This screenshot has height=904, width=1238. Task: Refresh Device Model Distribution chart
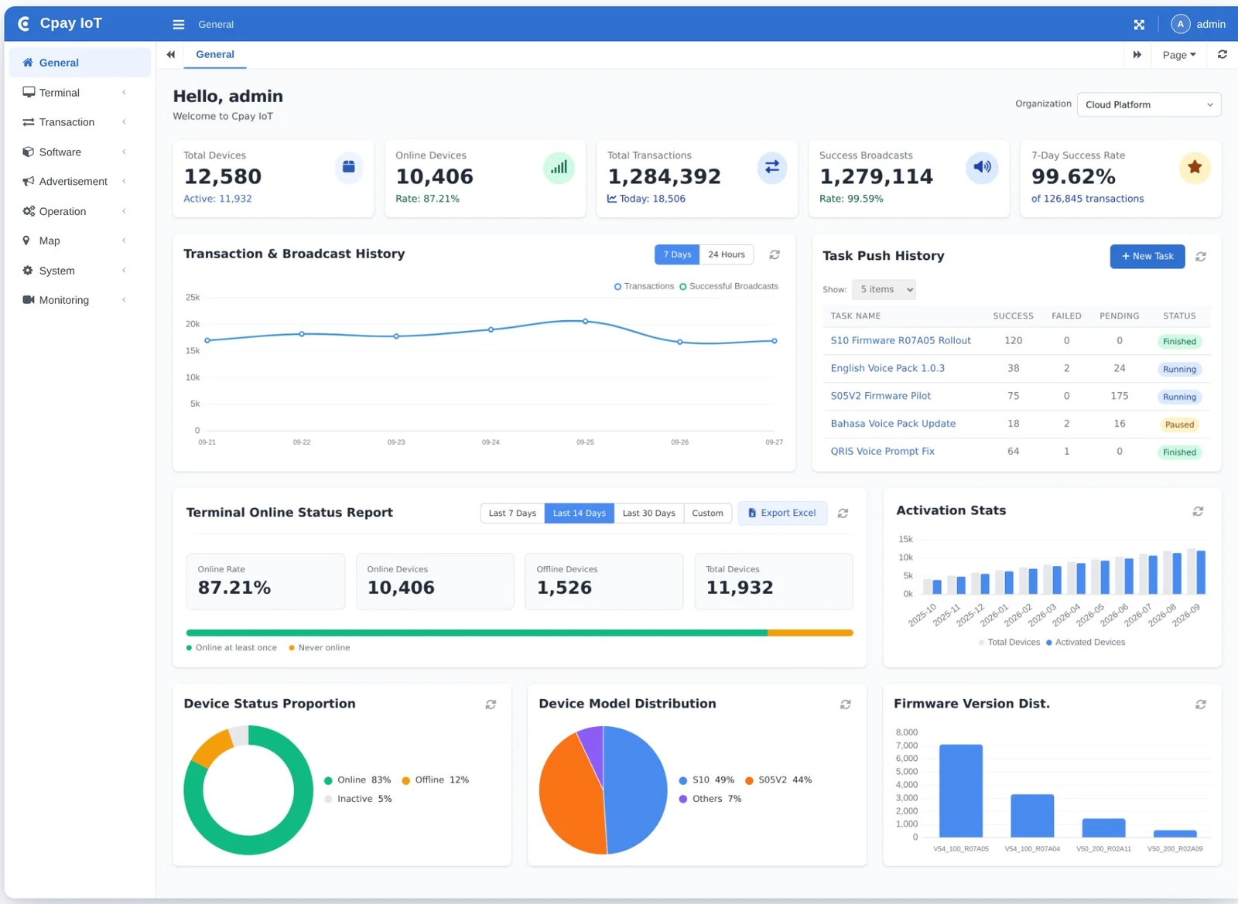846,704
